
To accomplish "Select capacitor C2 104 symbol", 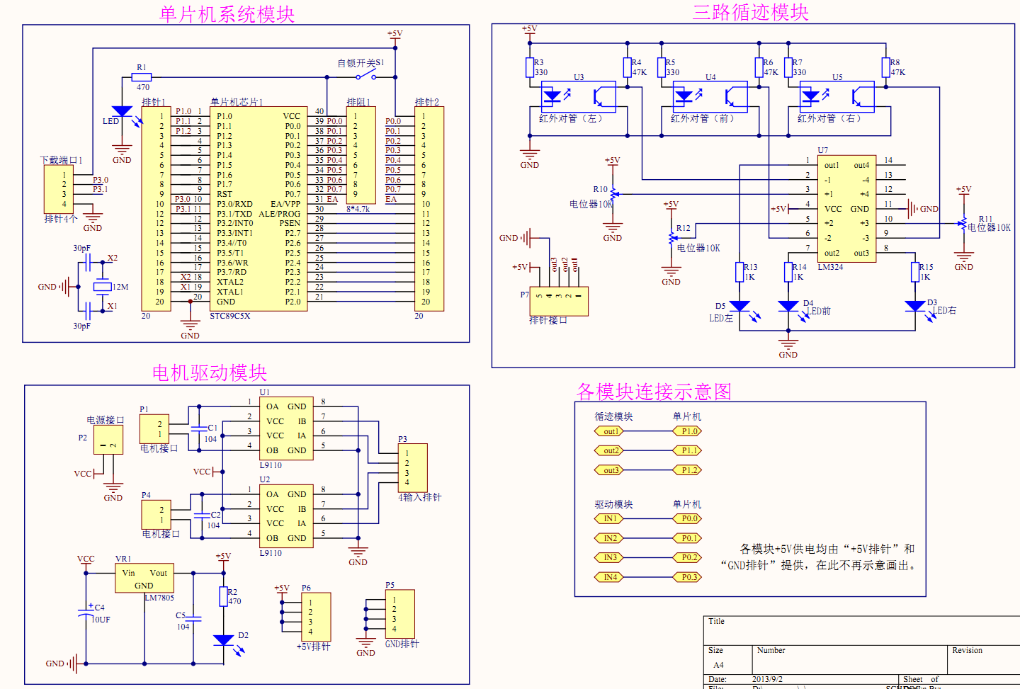I will (201, 516).
